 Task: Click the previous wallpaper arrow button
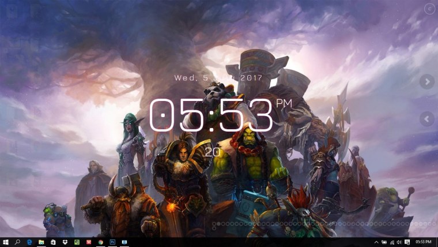[x=426, y=119]
